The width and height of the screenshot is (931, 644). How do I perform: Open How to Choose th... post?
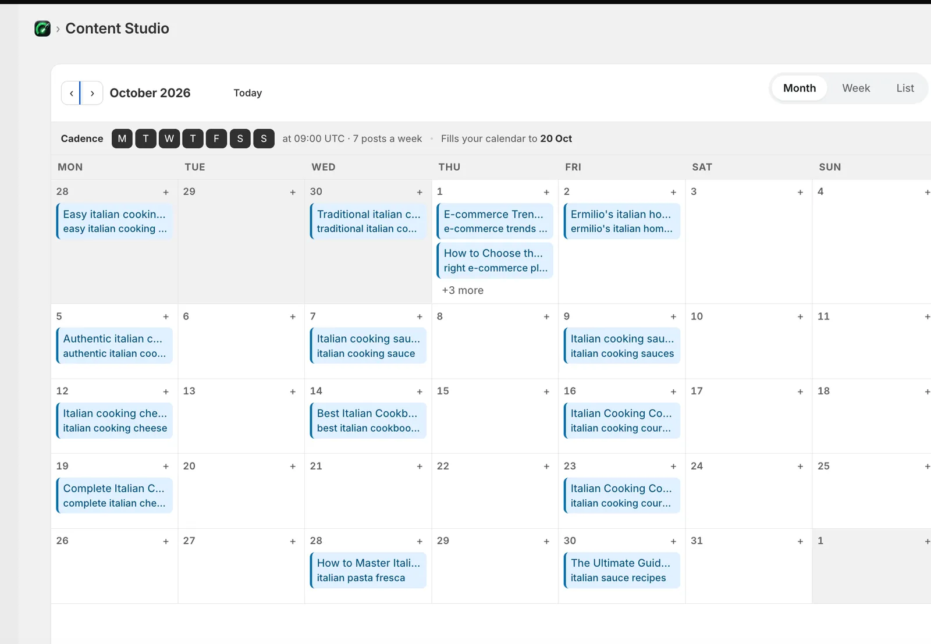[x=495, y=260]
